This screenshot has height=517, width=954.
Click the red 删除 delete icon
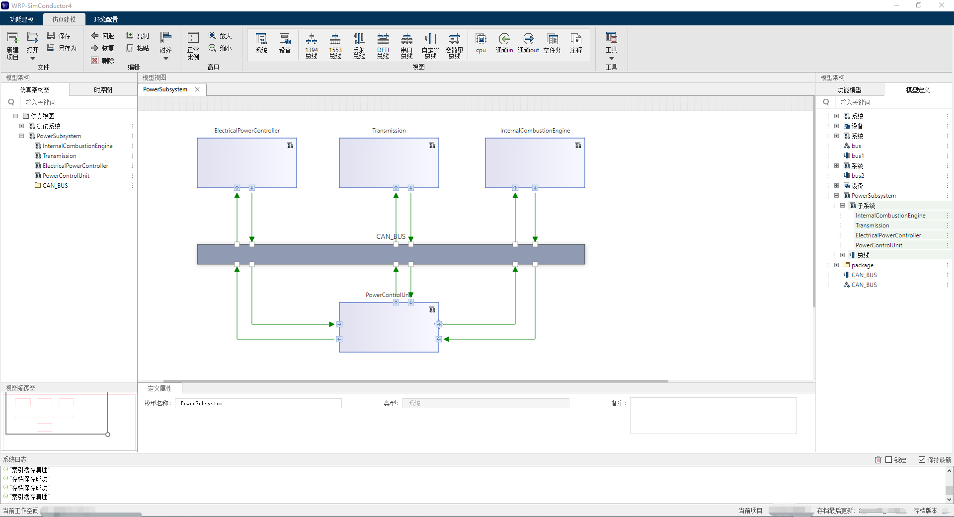pos(94,61)
